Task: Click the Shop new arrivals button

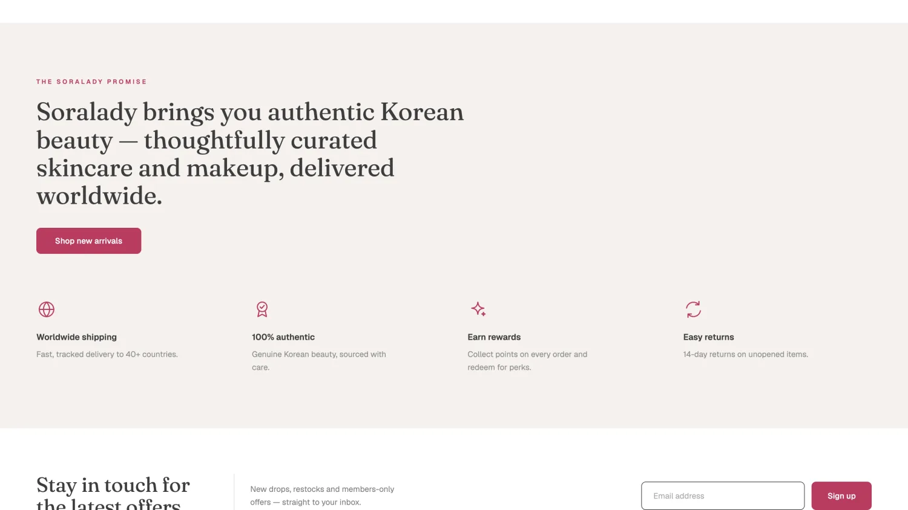Action: tap(88, 240)
